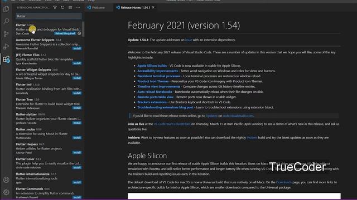Viewport: 357px width, 200px height.
Task: Click the flutter extensions search field
Action: coord(49,16)
